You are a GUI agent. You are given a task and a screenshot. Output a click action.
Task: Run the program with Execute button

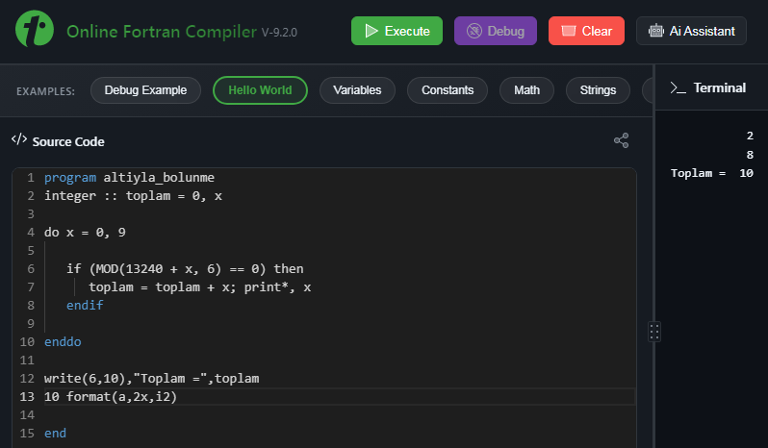[397, 31]
